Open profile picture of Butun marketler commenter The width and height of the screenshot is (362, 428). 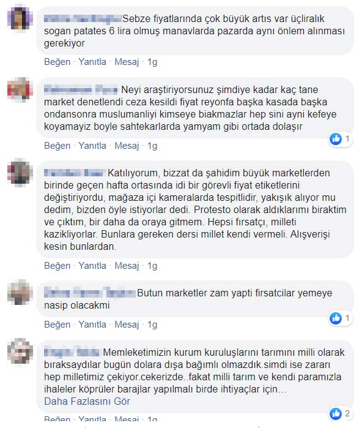[x=20, y=293]
